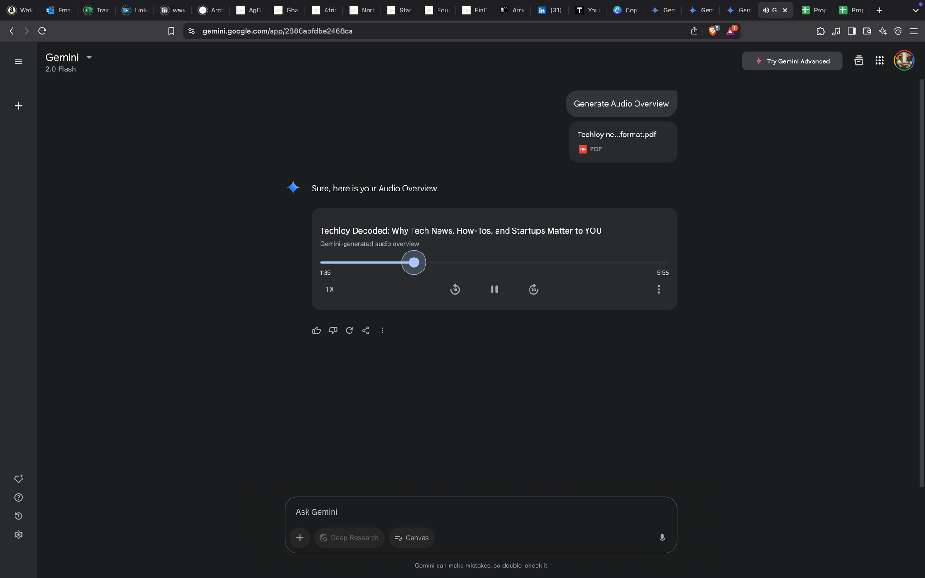Pause the audio overview playback
This screenshot has width=925, height=578.
[x=494, y=289]
